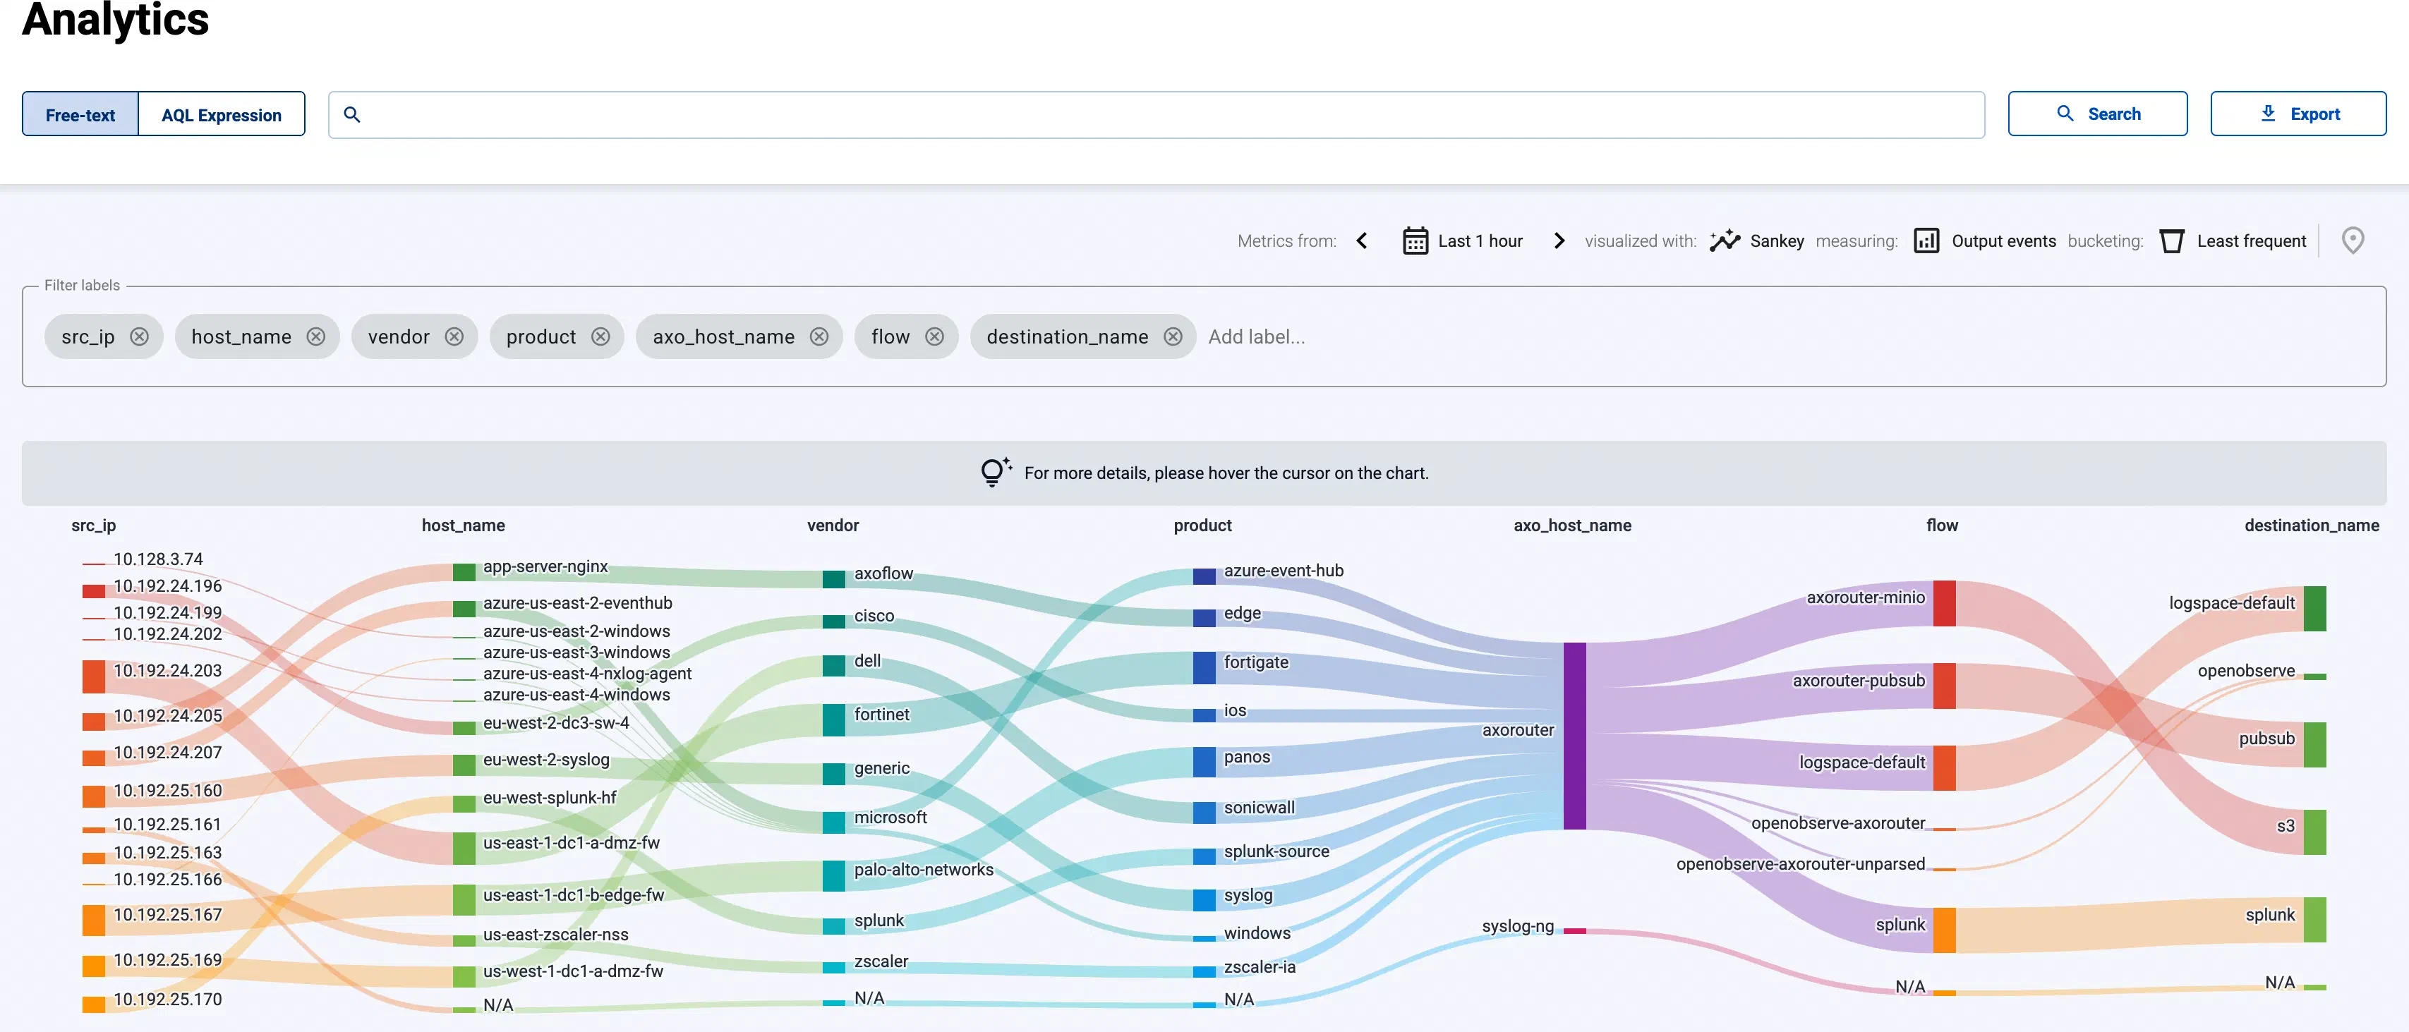Remove the flow filter label
Image resolution: width=2409 pixels, height=1032 pixels.
coord(934,336)
